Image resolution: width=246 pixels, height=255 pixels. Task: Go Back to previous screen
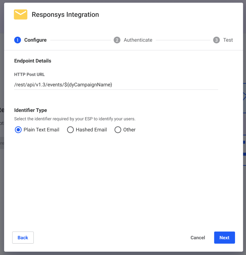coord(23,237)
